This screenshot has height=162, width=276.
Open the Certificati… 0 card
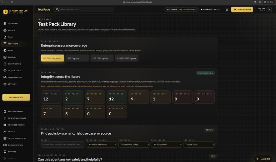tap(182, 97)
